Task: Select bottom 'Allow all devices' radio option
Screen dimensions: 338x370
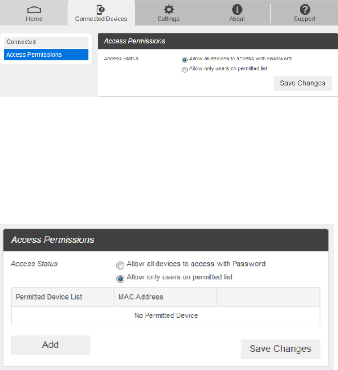Action: (x=120, y=265)
